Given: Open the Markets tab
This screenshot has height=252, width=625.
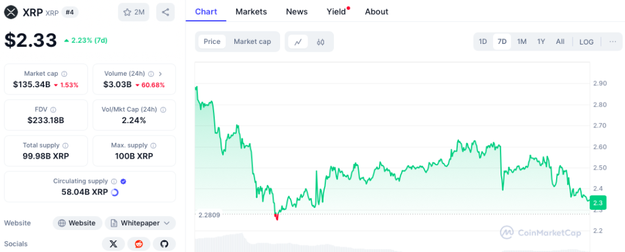Looking at the screenshot, I should [x=251, y=12].
